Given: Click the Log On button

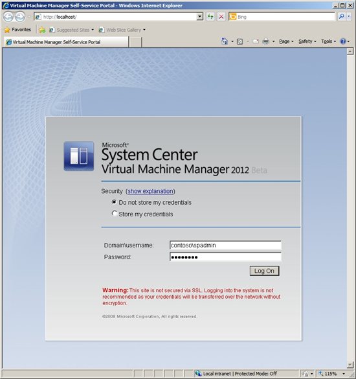Looking at the screenshot, I should tap(265, 271).
